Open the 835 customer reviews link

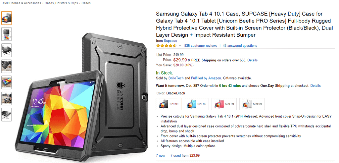point(201,46)
